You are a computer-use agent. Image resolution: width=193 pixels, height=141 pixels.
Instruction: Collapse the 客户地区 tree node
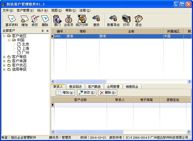[x=4, y=36]
